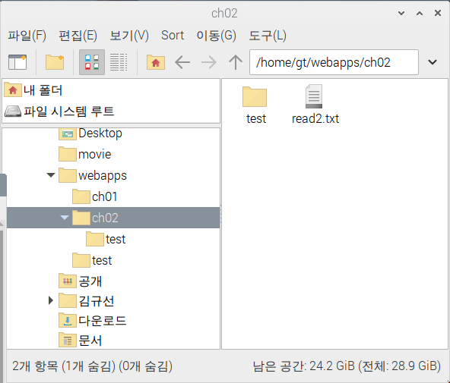
Task: Click the ch01 folder icon in tree
Action: pos(81,196)
